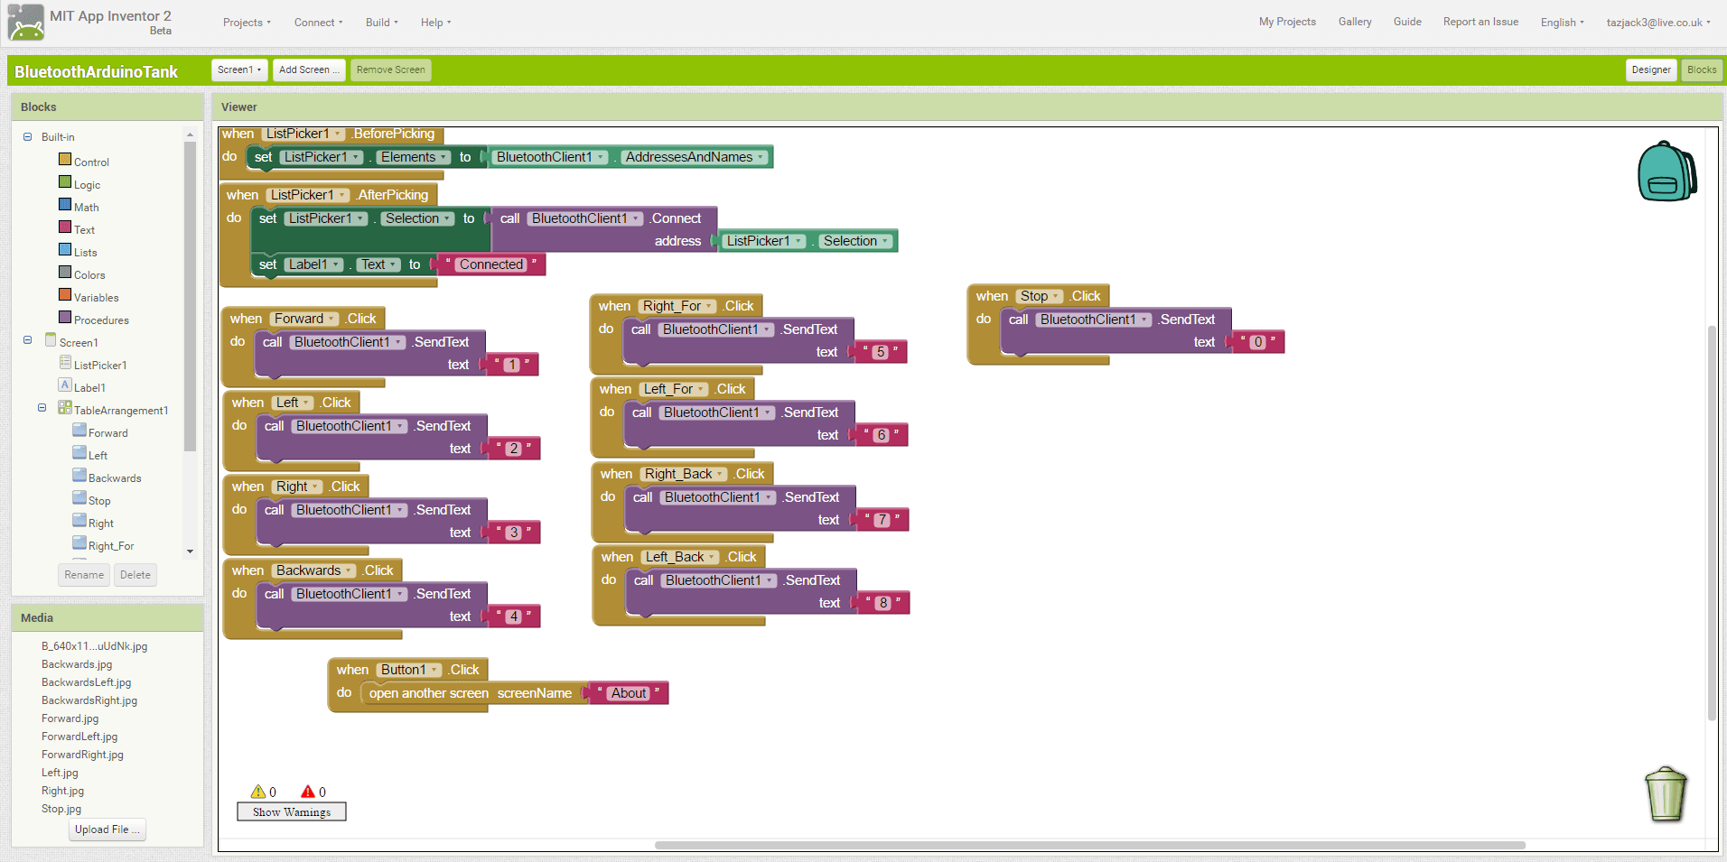Image resolution: width=1727 pixels, height=862 pixels.
Task: Switch to the Designer view
Action: tap(1650, 70)
